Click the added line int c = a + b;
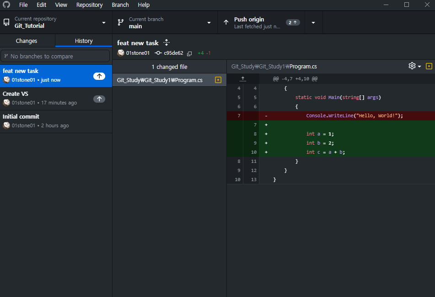435x297 pixels. 331,152
